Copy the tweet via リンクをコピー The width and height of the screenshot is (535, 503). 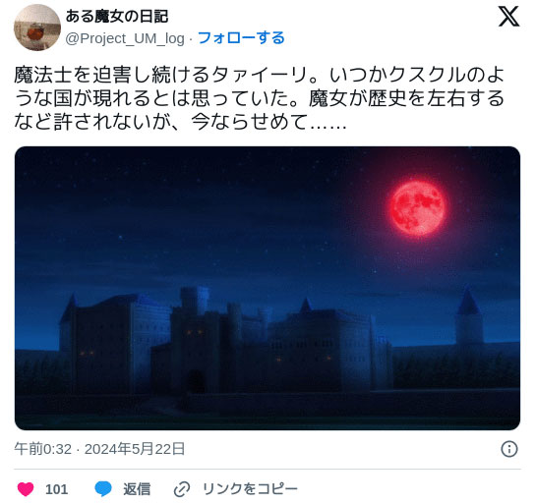coord(250,489)
